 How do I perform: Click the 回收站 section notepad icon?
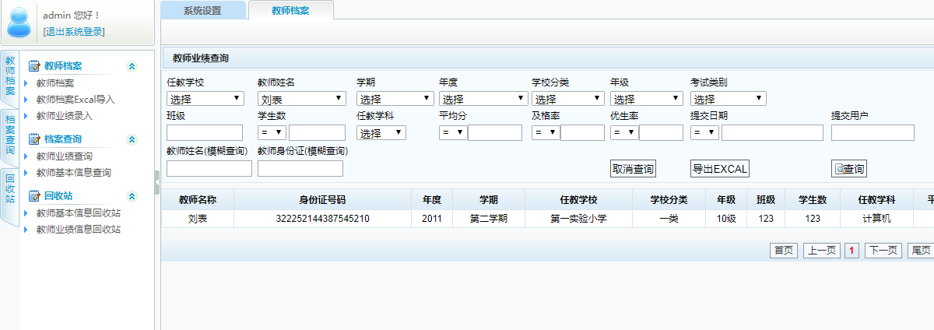(x=33, y=196)
